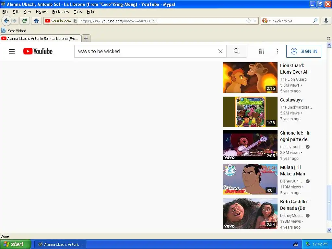
Task: Bookmark this page with the star icon
Action: (x=248, y=21)
